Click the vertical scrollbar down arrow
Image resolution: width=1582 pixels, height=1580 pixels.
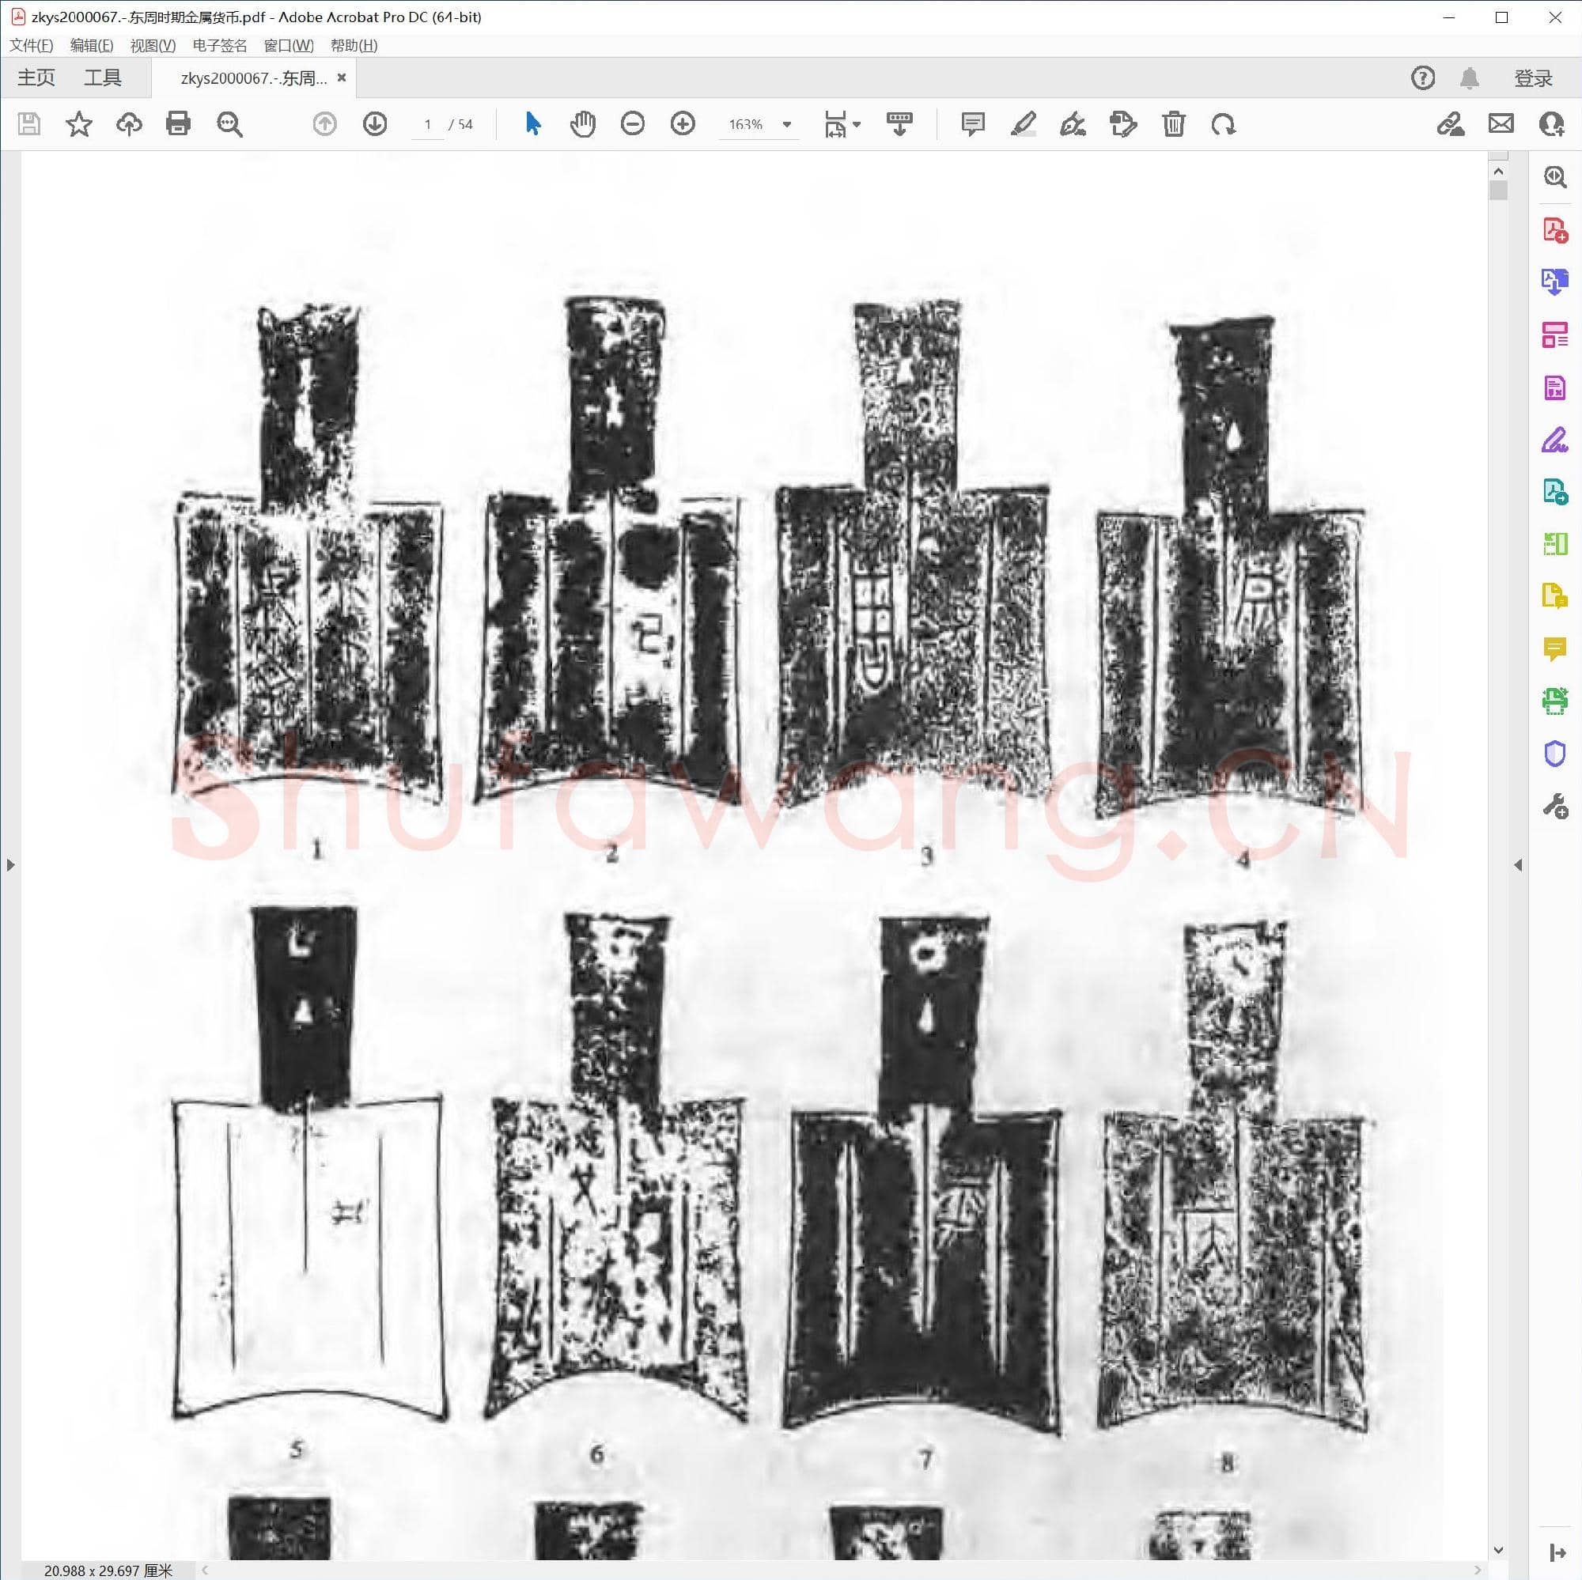point(1497,1549)
